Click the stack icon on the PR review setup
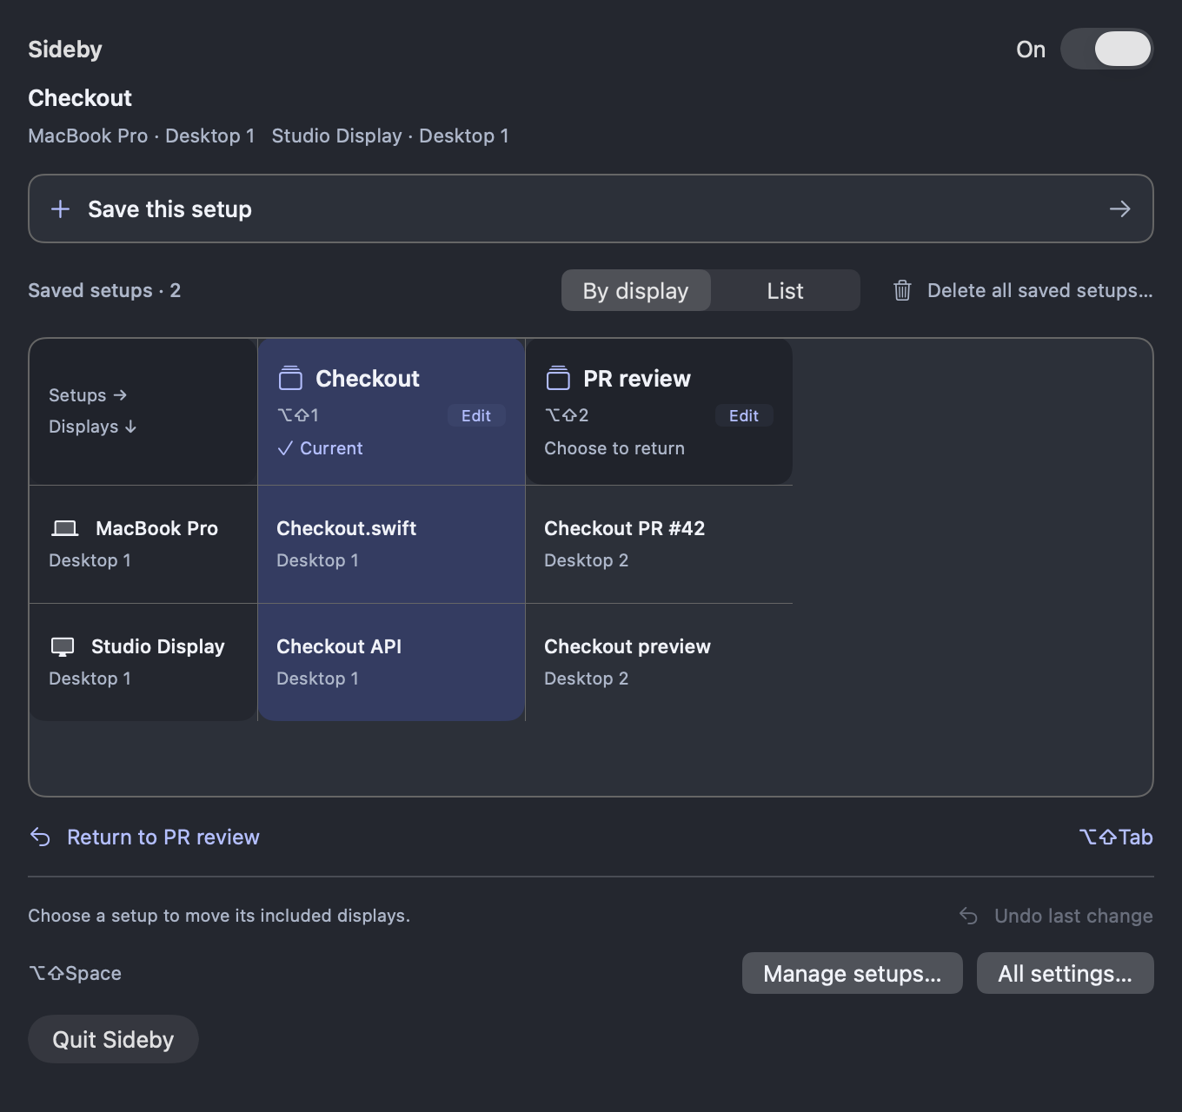 pos(558,378)
